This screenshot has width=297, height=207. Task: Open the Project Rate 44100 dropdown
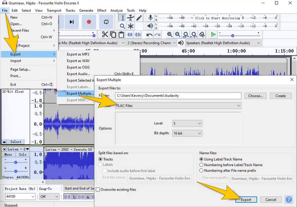20,197
